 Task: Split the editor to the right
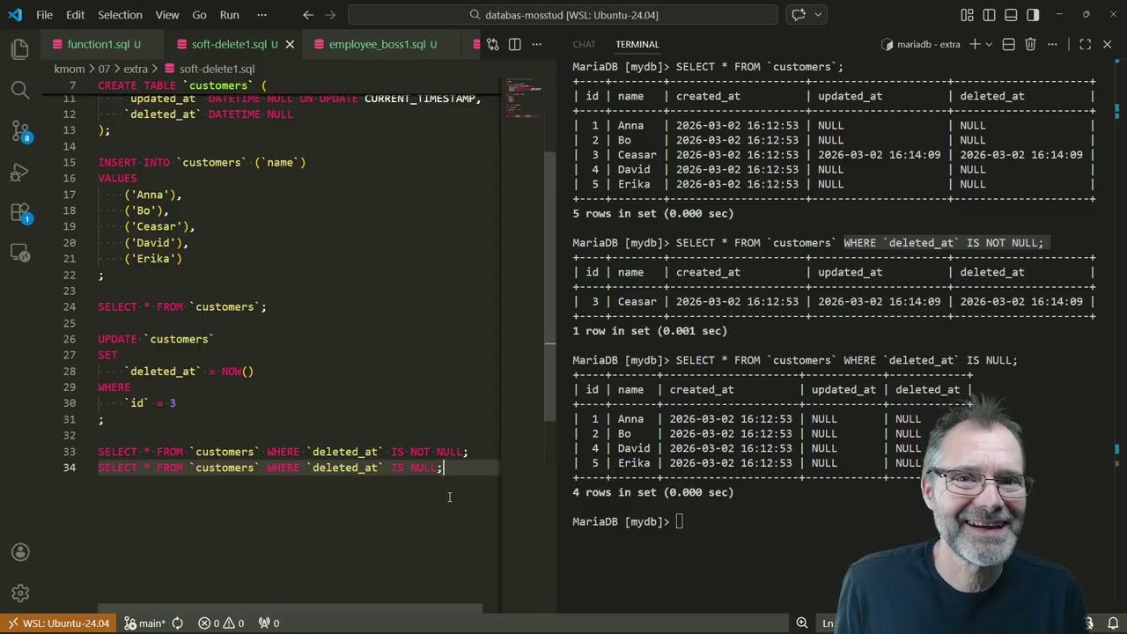515,44
